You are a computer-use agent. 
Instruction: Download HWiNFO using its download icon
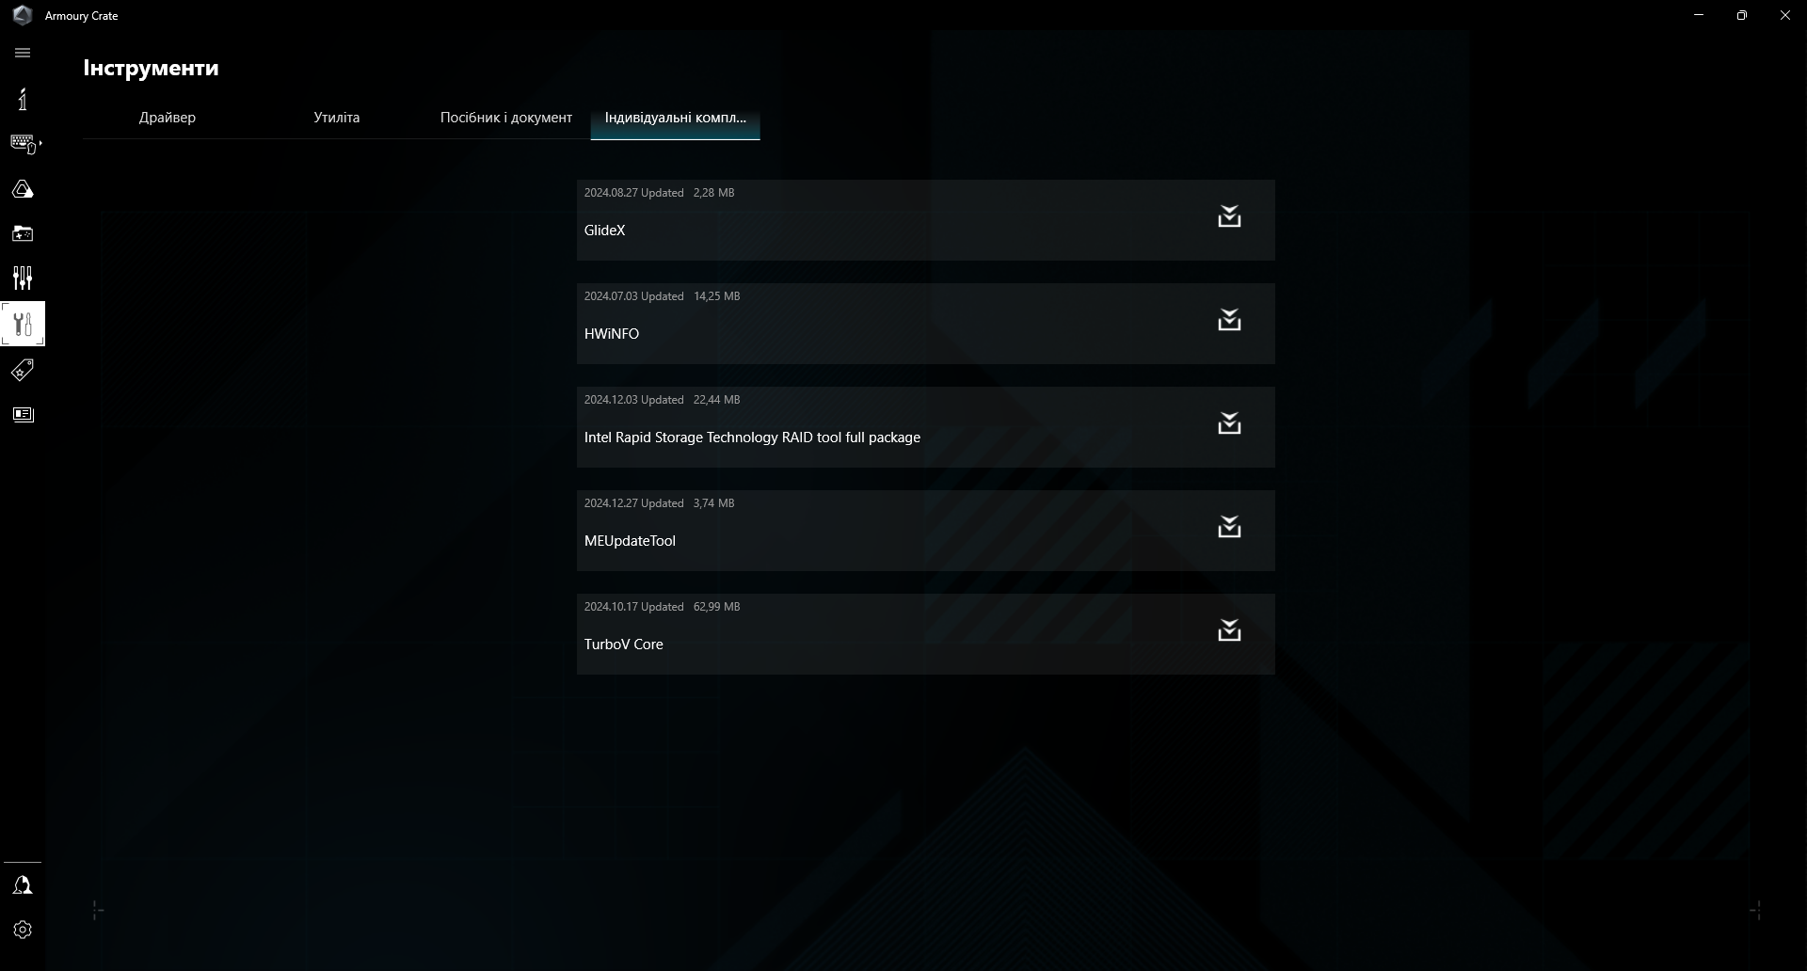tap(1229, 320)
